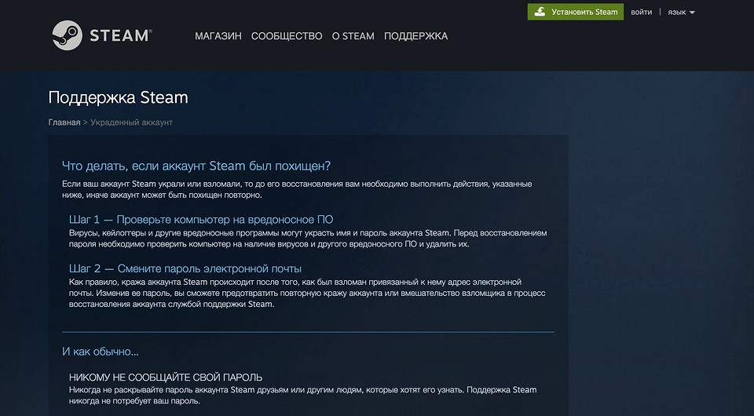Click paragraph starting Вирусы, кейлоггеры
This screenshot has height=416, width=754.
(308, 239)
